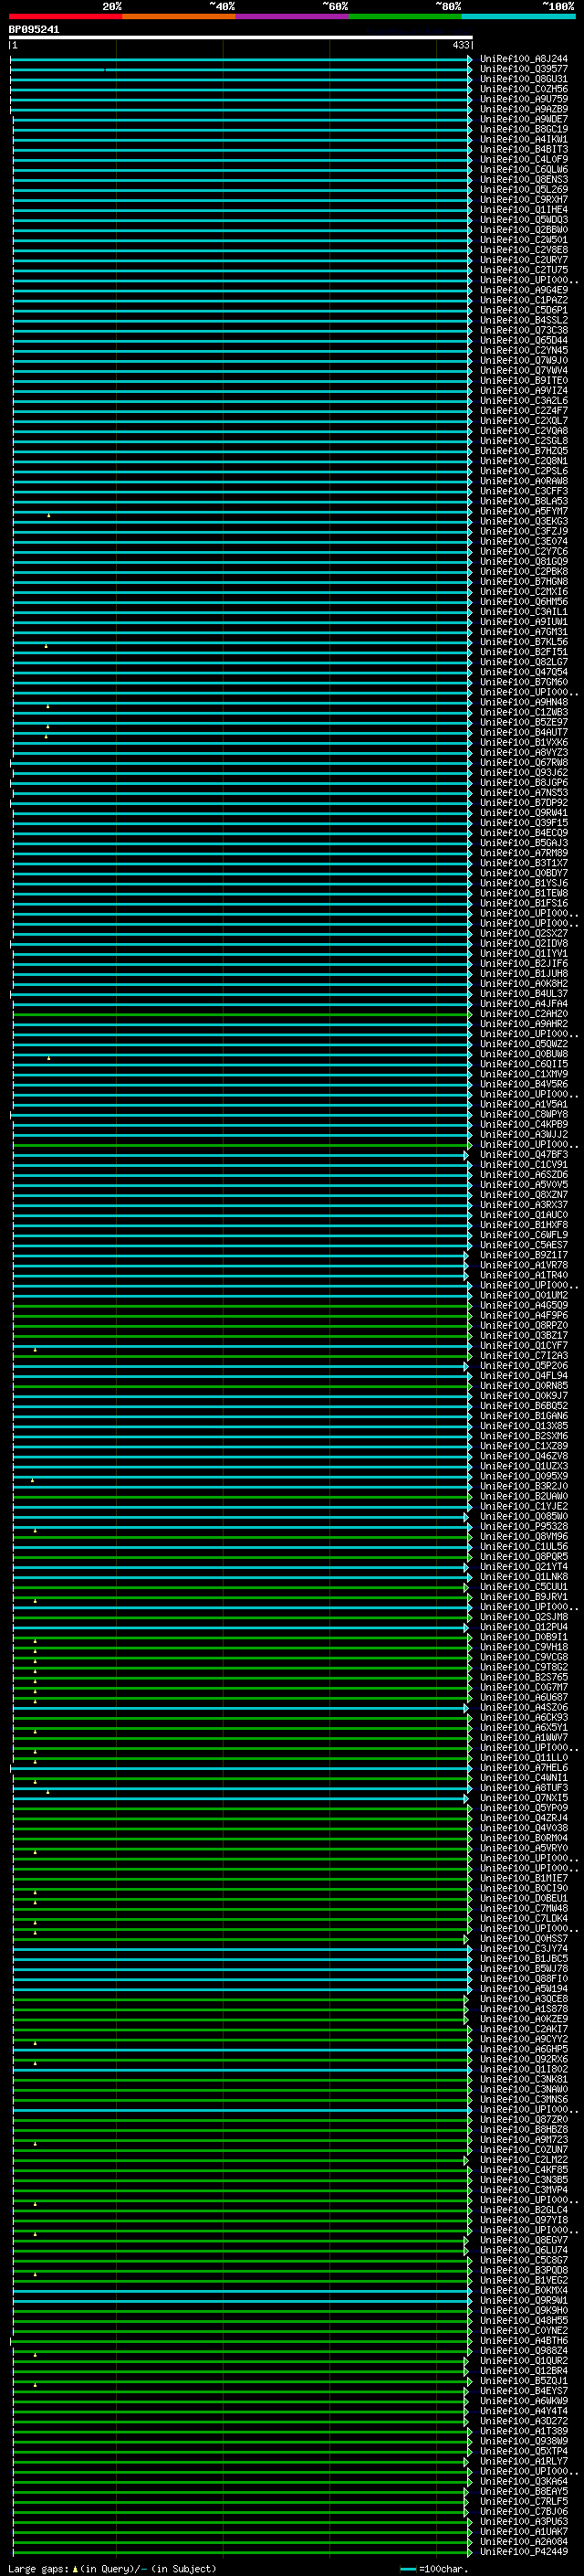
Task: Open the UniRef100_A8J244 hit link
Action: [x=523, y=59]
